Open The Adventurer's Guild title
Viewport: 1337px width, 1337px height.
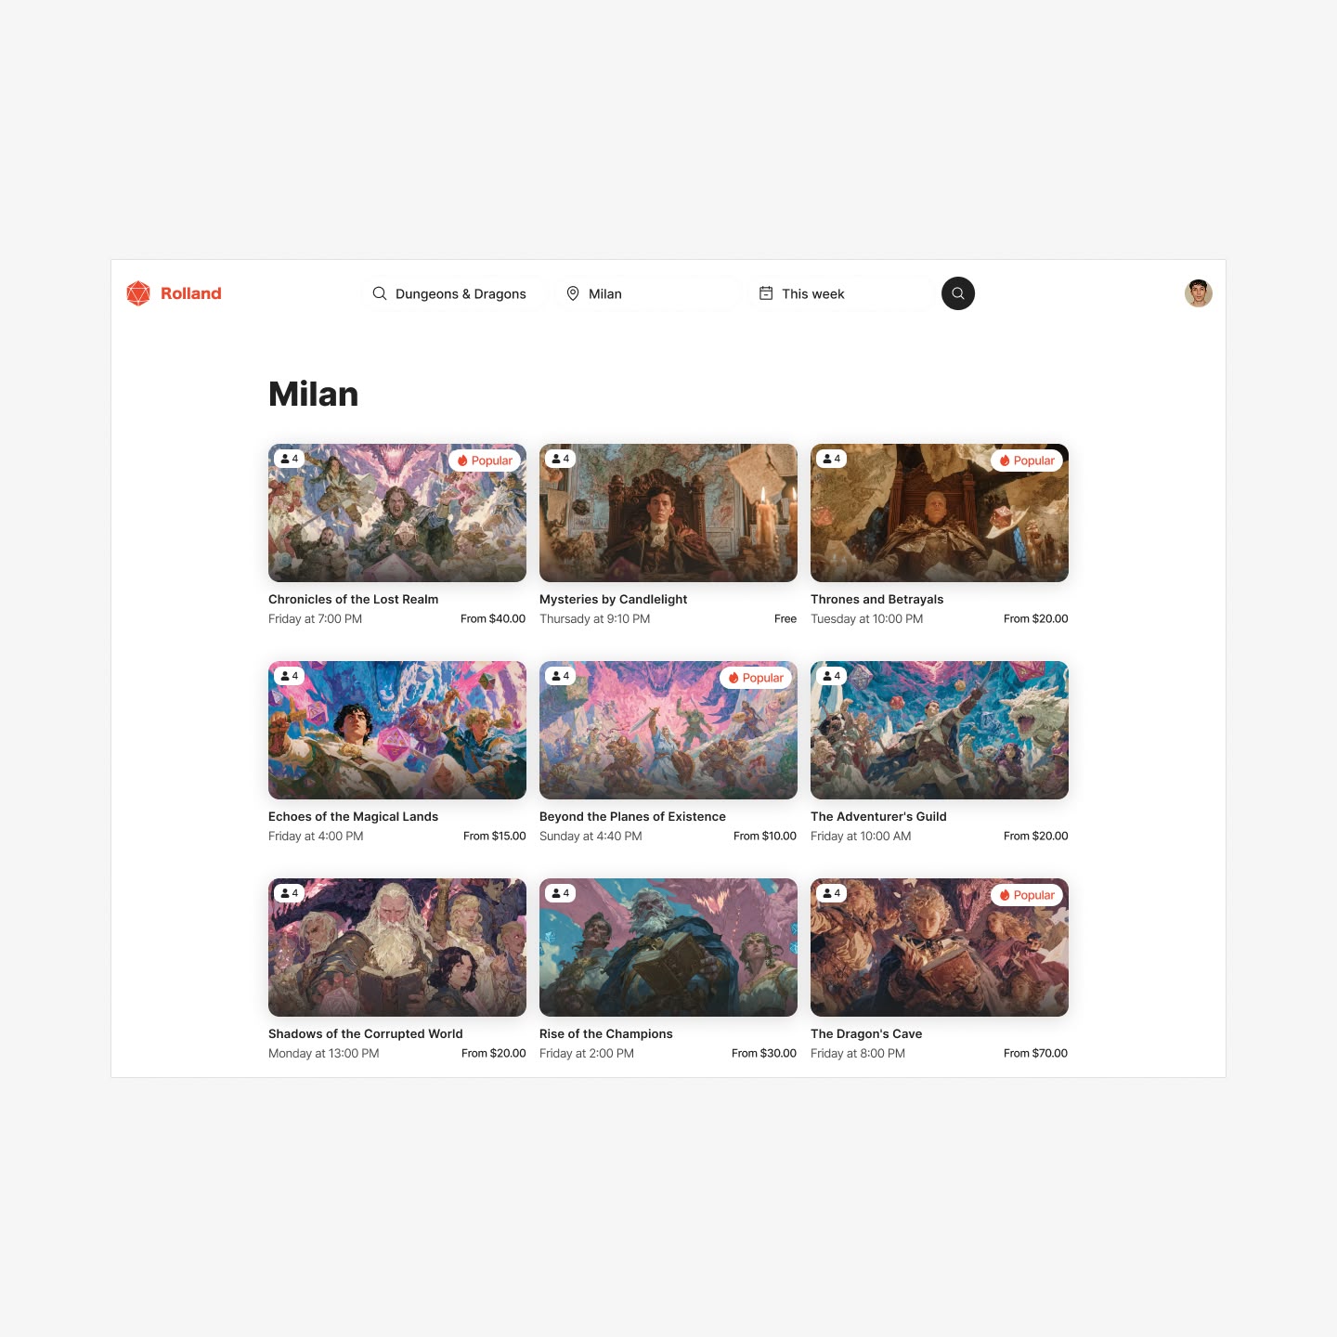click(878, 817)
